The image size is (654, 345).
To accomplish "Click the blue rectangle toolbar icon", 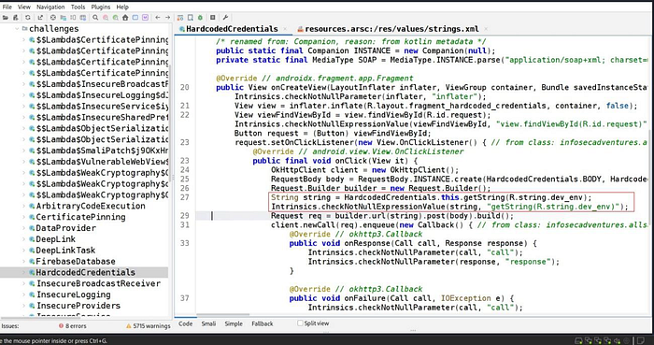I will tap(135, 18).
